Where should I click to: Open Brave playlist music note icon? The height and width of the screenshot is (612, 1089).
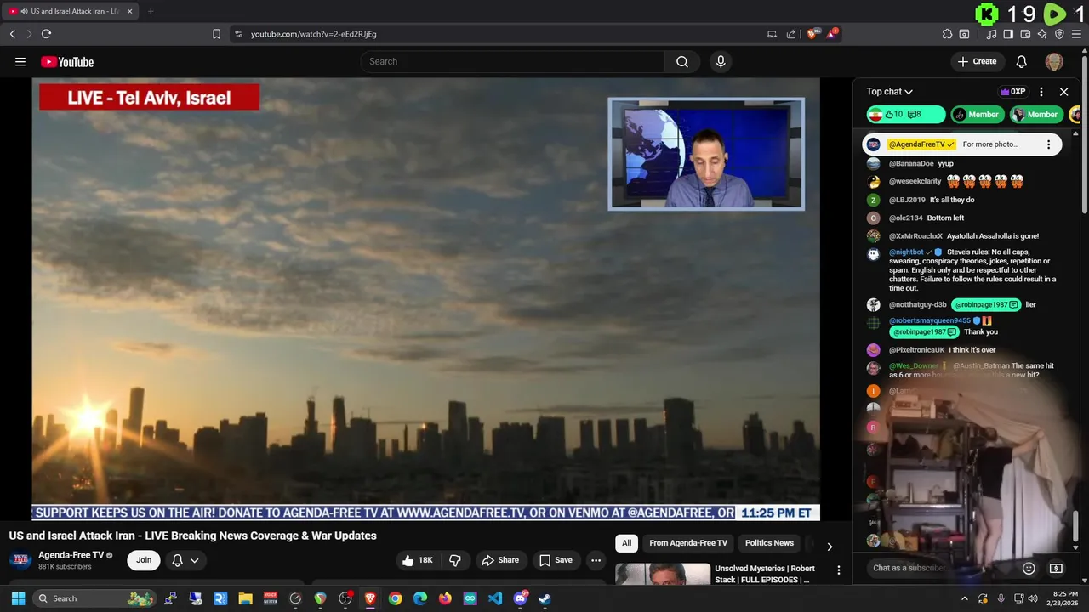coord(992,34)
